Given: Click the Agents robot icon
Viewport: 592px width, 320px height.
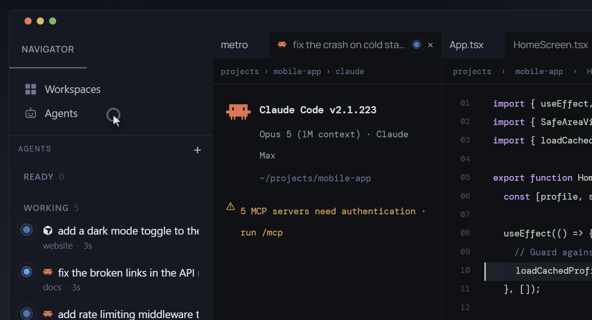Looking at the screenshot, I should pos(31,113).
